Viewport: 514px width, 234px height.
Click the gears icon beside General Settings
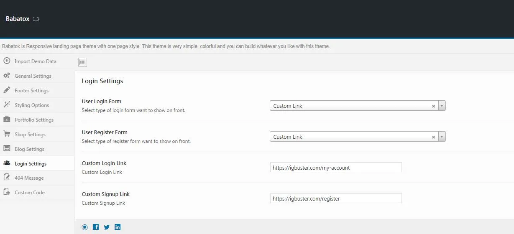click(7, 76)
